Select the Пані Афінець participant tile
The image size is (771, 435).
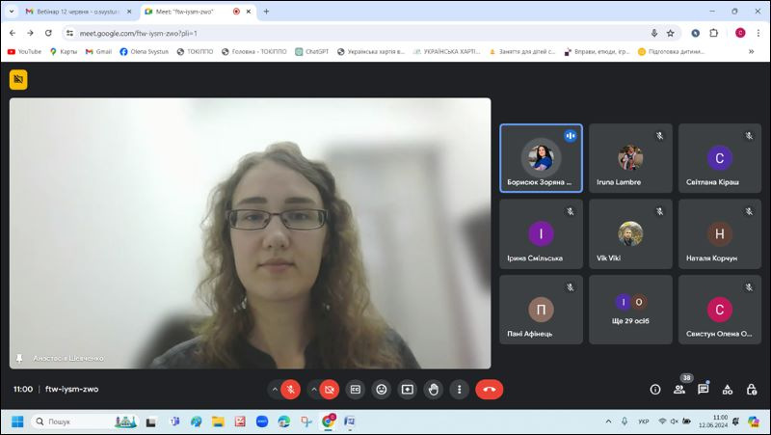(541, 310)
